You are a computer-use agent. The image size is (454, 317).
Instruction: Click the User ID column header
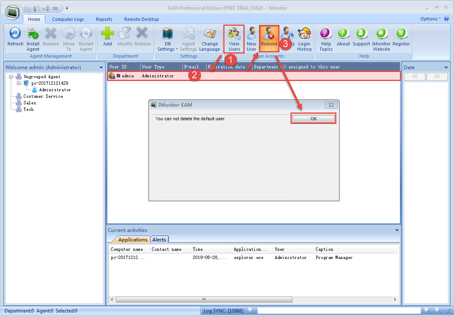124,67
